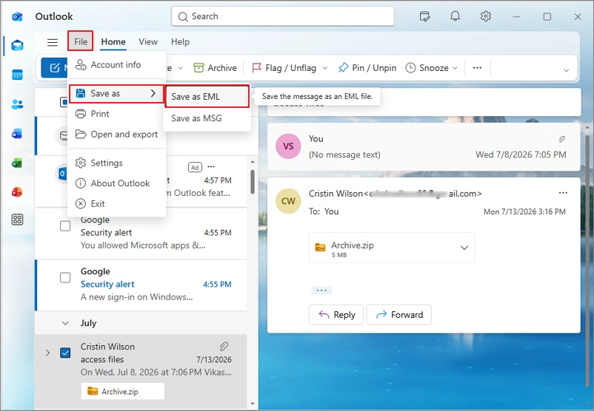594x411 pixels.
Task: Click the ellipsis beside the Ad label
Action: 211,167
